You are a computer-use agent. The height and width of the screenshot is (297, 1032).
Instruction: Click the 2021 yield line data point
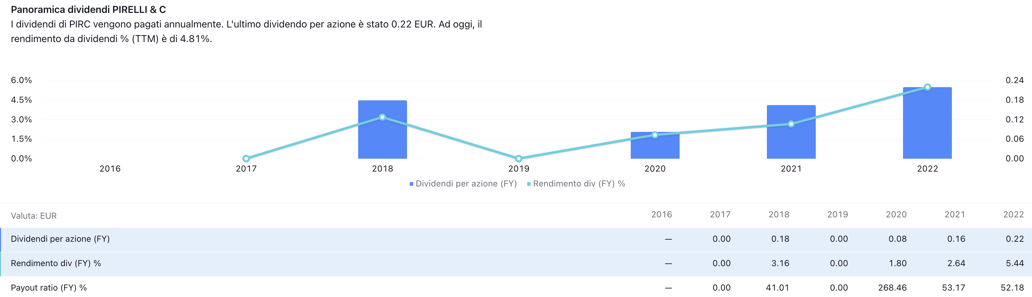tap(791, 124)
